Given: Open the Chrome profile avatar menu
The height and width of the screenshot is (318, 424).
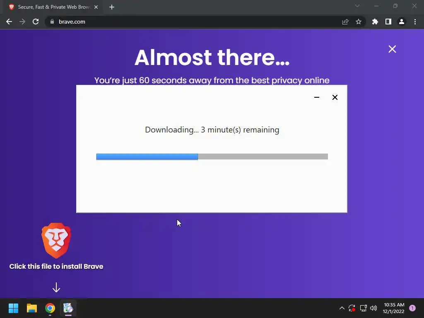Looking at the screenshot, I should point(402,22).
